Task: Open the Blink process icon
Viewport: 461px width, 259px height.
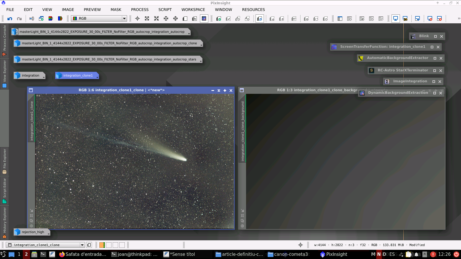Action: tap(424, 36)
